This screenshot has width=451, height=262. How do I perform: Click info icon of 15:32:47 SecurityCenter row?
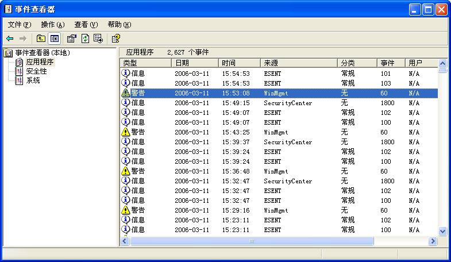click(x=125, y=180)
